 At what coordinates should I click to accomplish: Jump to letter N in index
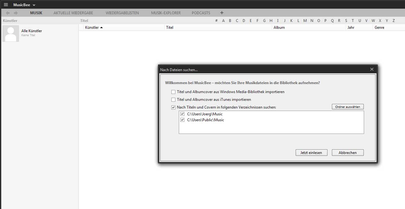tap(312, 21)
